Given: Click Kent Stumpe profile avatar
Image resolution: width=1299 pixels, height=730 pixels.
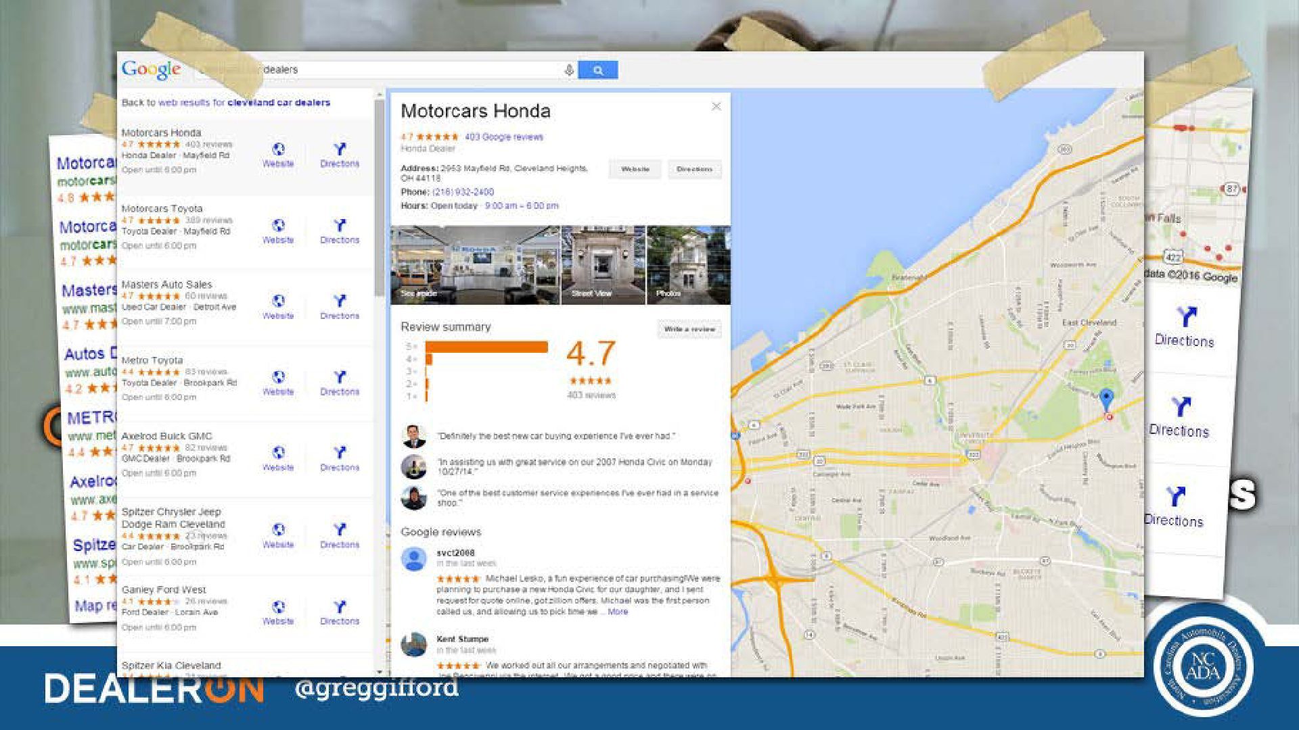Looking at the screenshot, I should (x=413, y=644).
